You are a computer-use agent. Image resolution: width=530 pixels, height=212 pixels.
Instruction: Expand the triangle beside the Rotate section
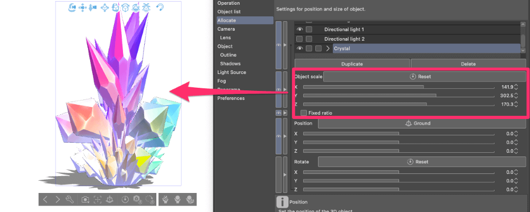285,174
